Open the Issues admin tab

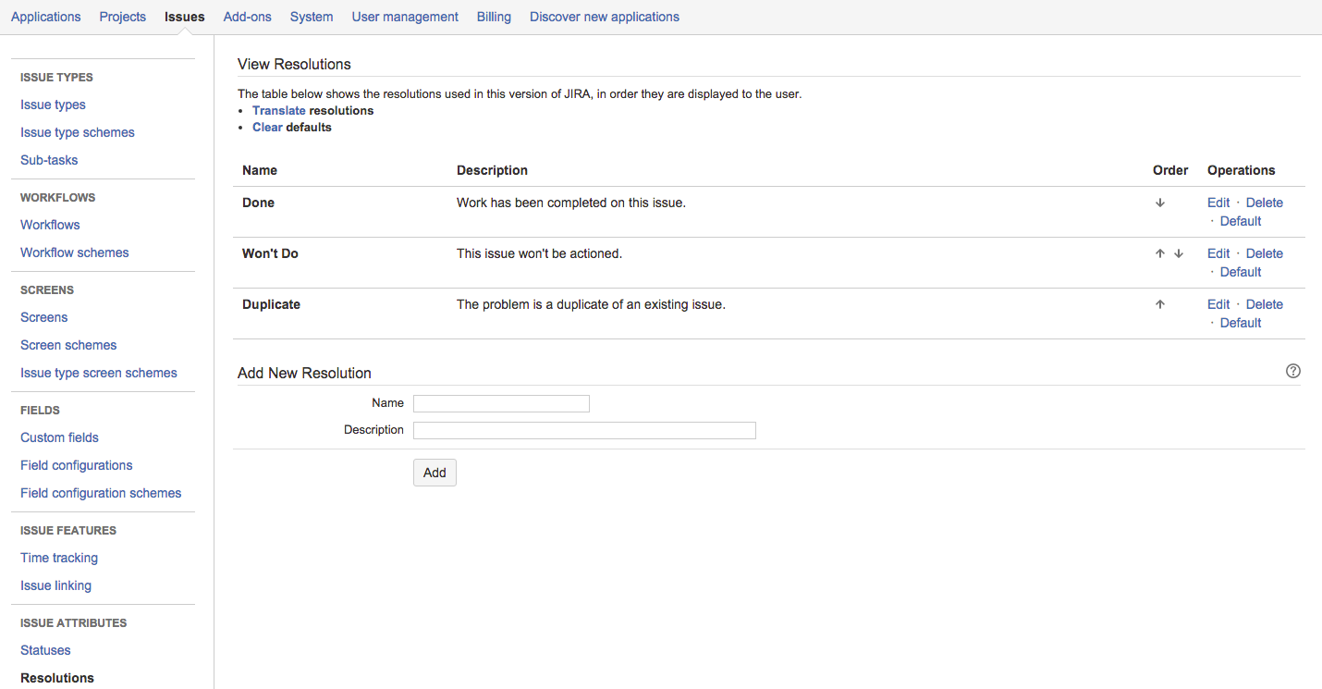click(184, 16)
